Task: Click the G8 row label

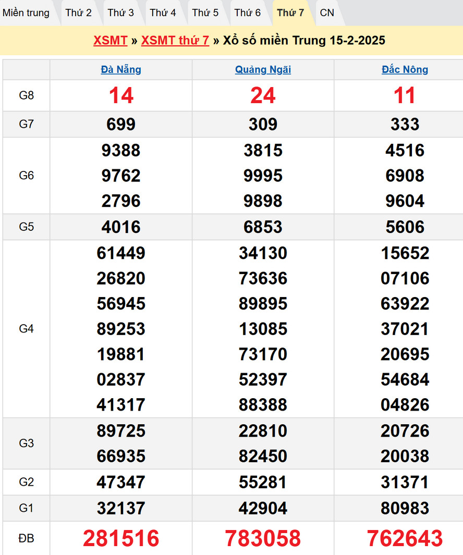Action: pyautogui.click(x=27, y=95)
